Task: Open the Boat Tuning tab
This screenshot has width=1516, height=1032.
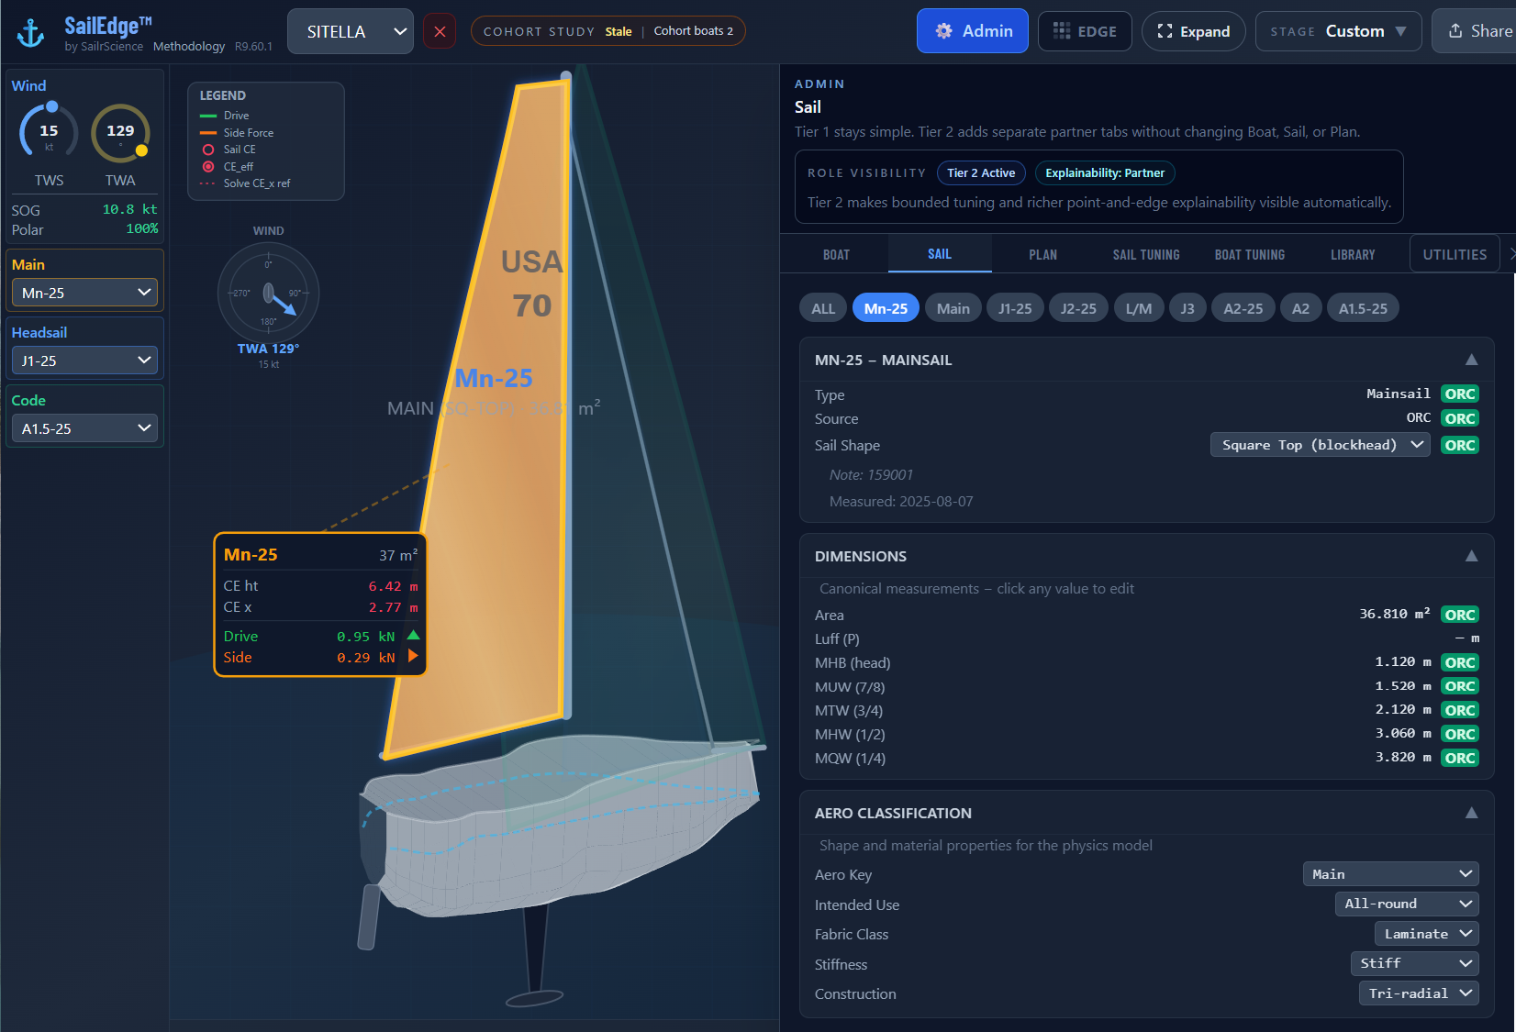Action: tap(1249, 254)
